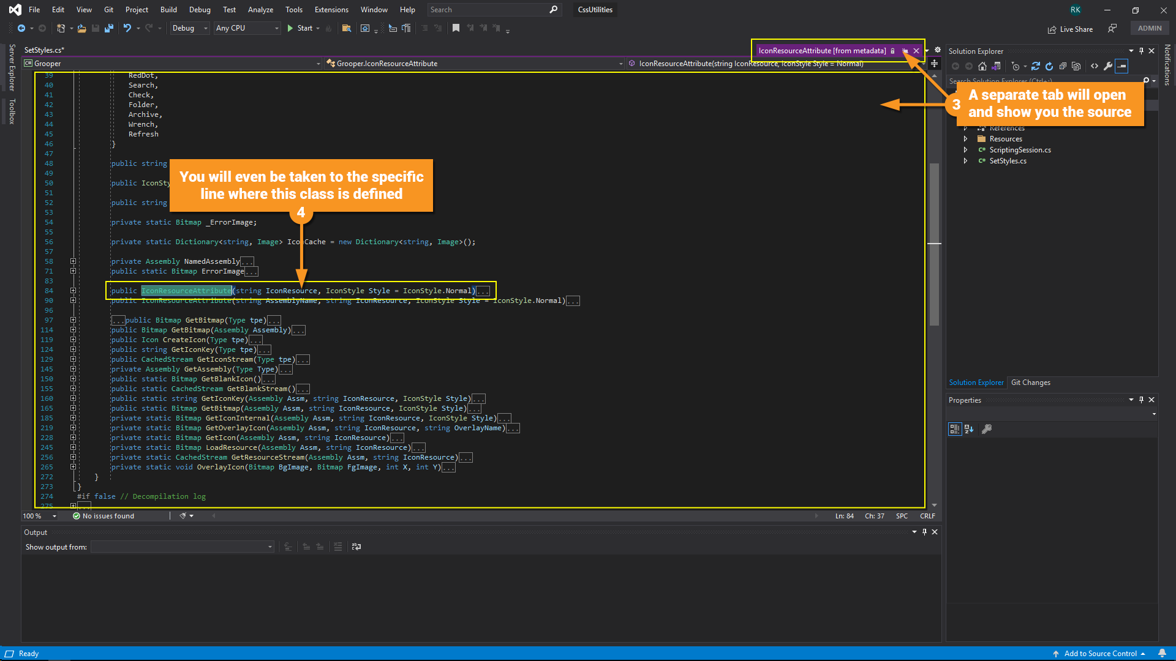Toggle Preview Selected Items in Solution Explorer
Viewport: 1176px width, 661px height.
pos(1121,66)
